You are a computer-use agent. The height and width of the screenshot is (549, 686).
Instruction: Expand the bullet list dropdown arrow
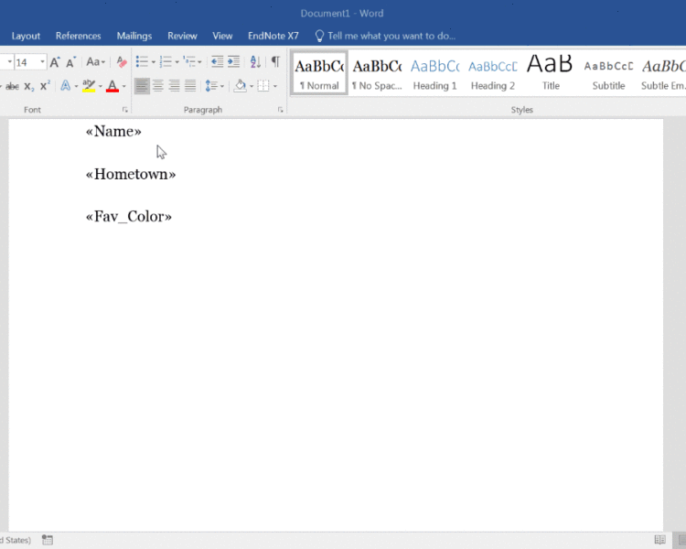pyautogui.click(x=153, y=62)
